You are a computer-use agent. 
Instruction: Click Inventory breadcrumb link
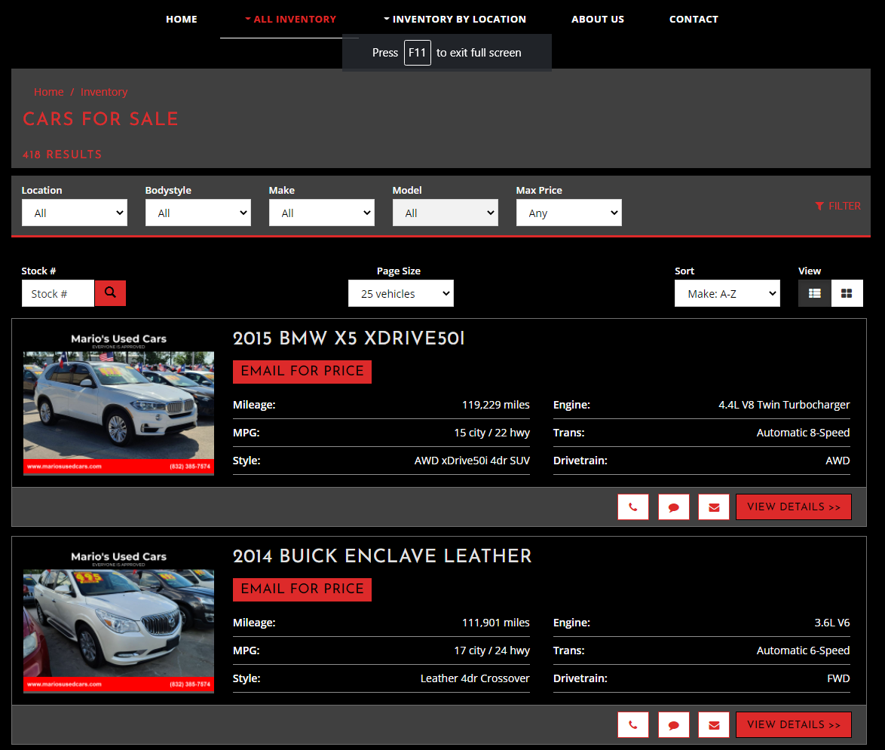pyautogui.click(x=104, y=92)
